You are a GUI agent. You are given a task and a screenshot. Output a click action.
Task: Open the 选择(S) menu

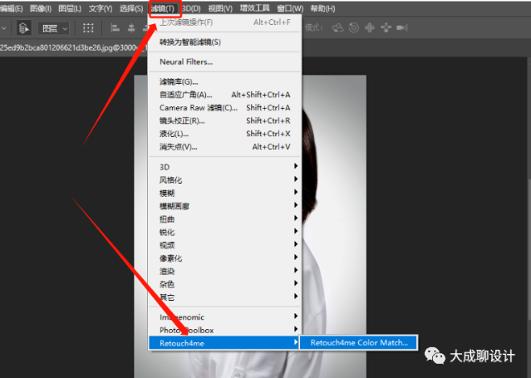tap(131, 8)
